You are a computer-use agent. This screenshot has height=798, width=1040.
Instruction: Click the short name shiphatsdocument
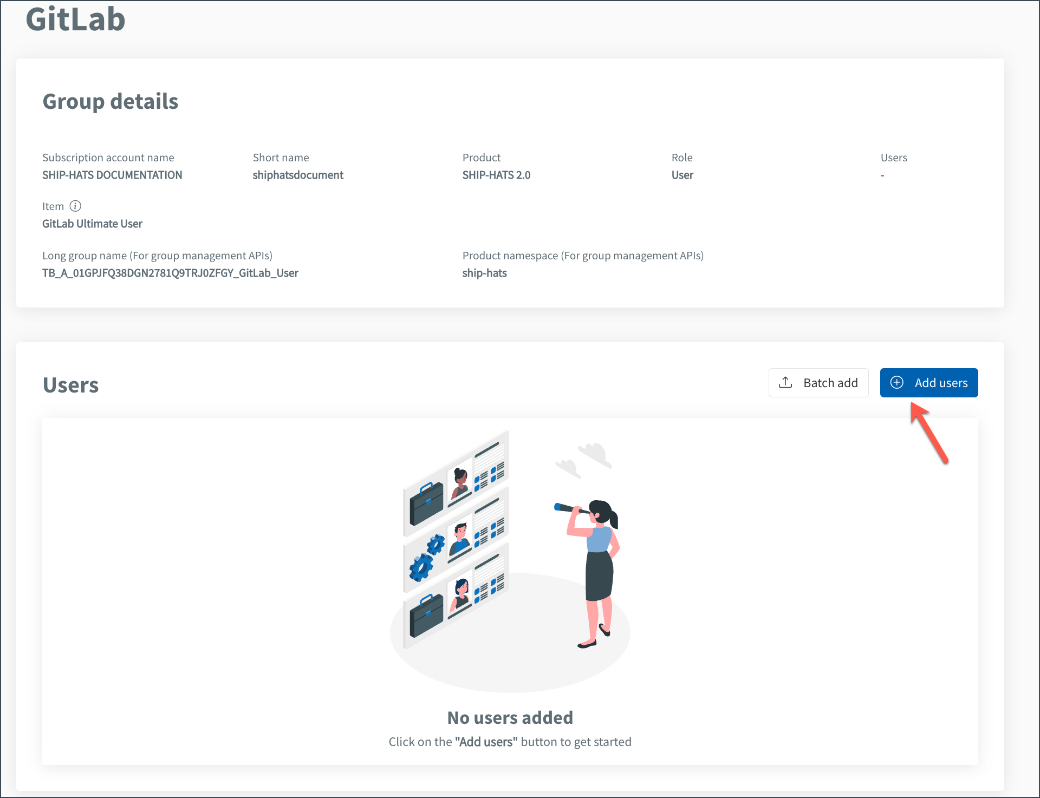[297, 175]
